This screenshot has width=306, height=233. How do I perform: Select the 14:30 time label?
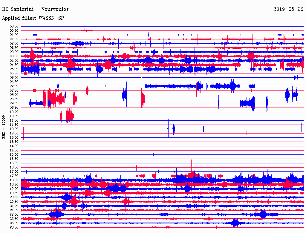[14, 151]
